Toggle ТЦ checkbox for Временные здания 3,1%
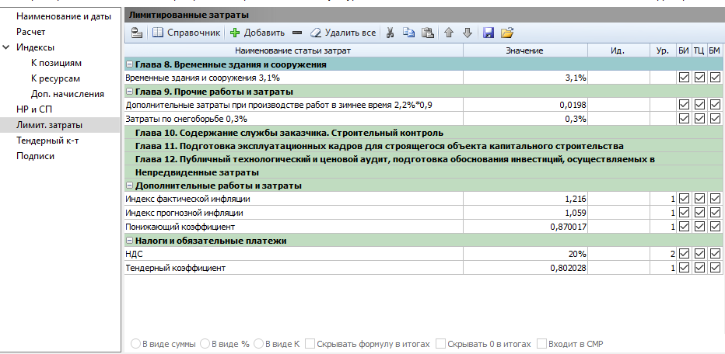725x354 pixels. (x=699, y=78)
